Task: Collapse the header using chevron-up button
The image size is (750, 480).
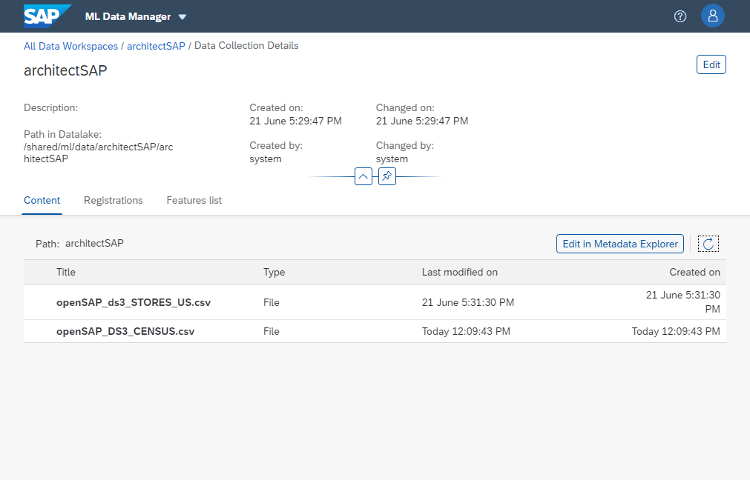Action: [x=363, y=176]
